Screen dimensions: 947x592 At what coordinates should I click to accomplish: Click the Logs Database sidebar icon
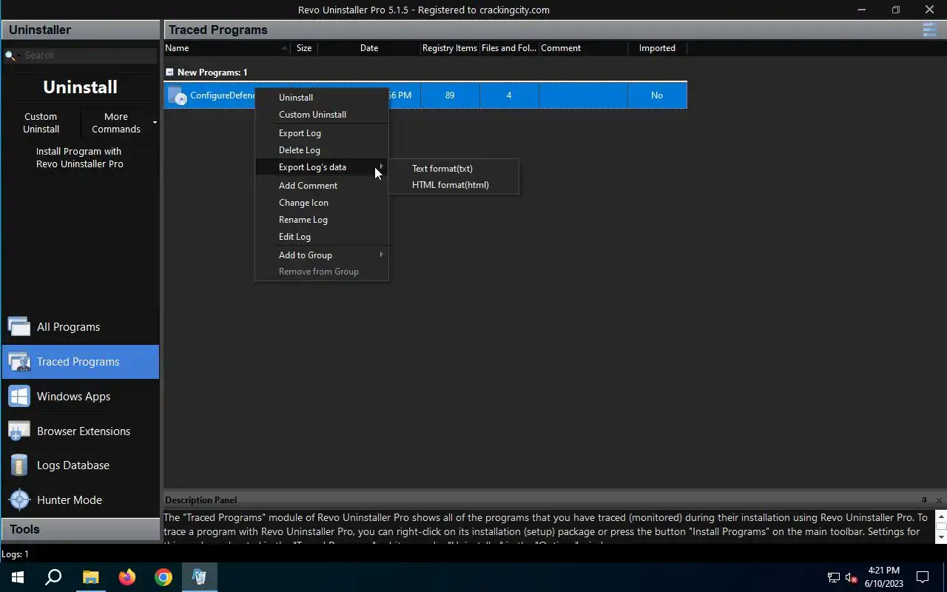point(19,465)
